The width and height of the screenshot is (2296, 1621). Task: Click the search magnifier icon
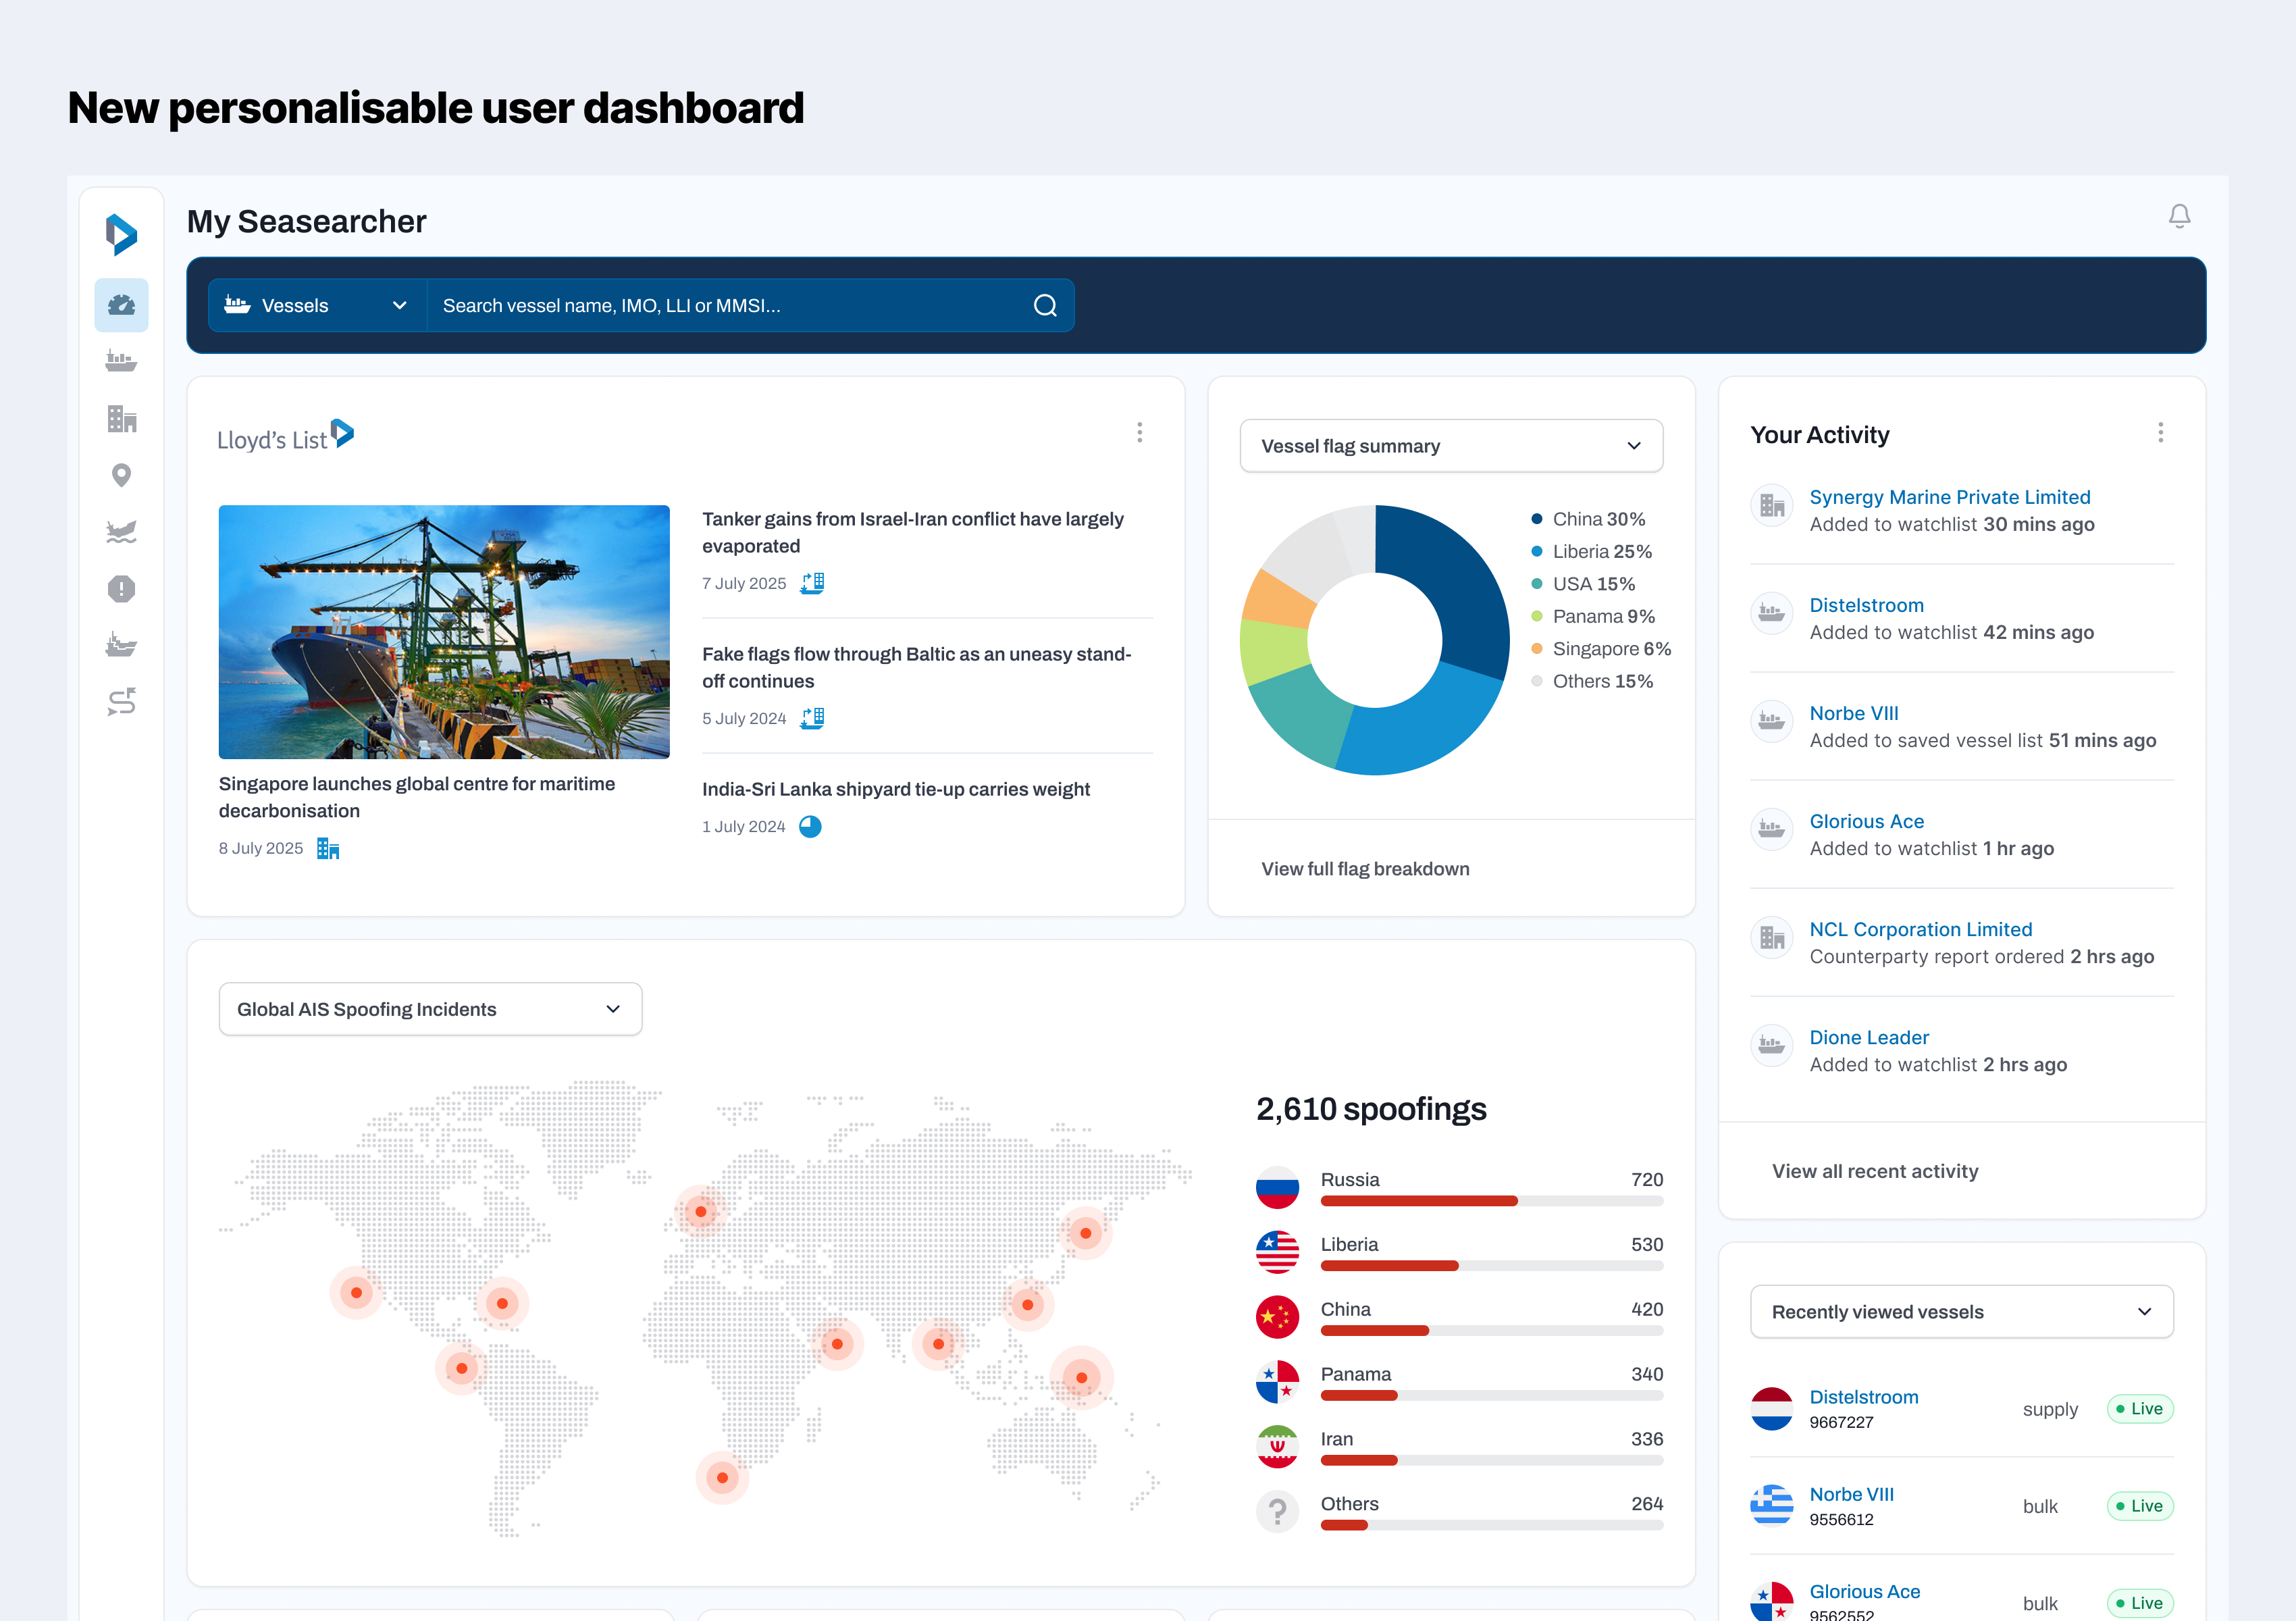[x=1045, y=306]
